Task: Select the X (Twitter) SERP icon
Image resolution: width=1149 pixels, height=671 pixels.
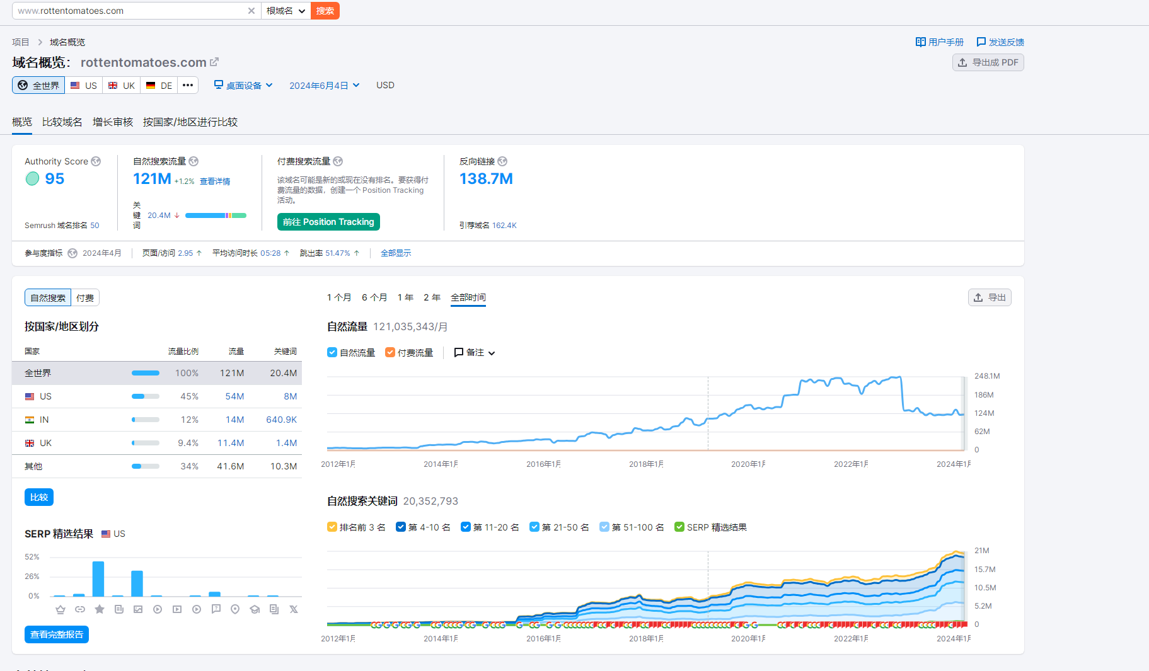Action: pyautogui.click(x=294, y=609)
